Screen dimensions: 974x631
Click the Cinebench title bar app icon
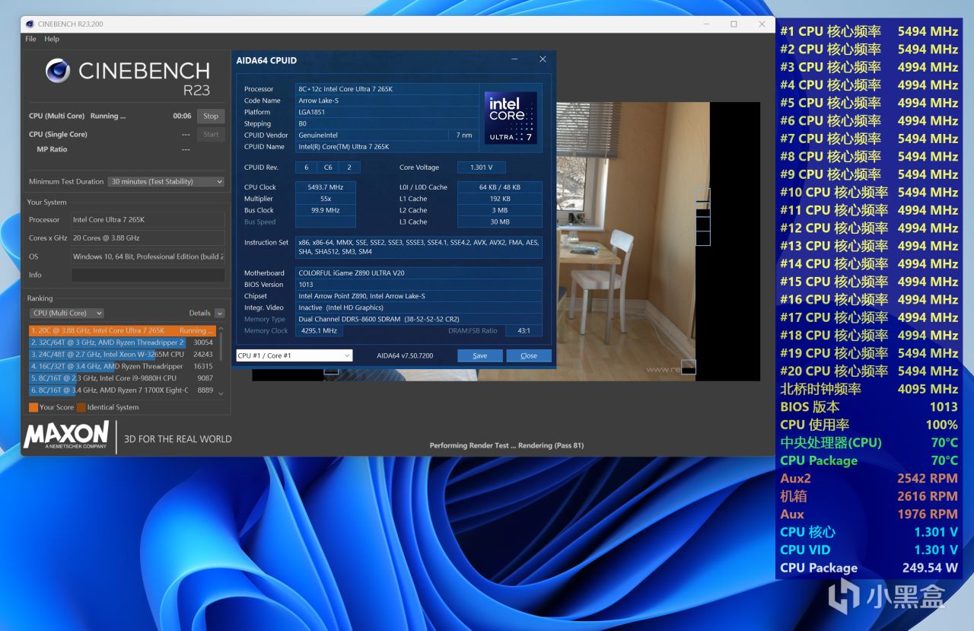[30, 24]
